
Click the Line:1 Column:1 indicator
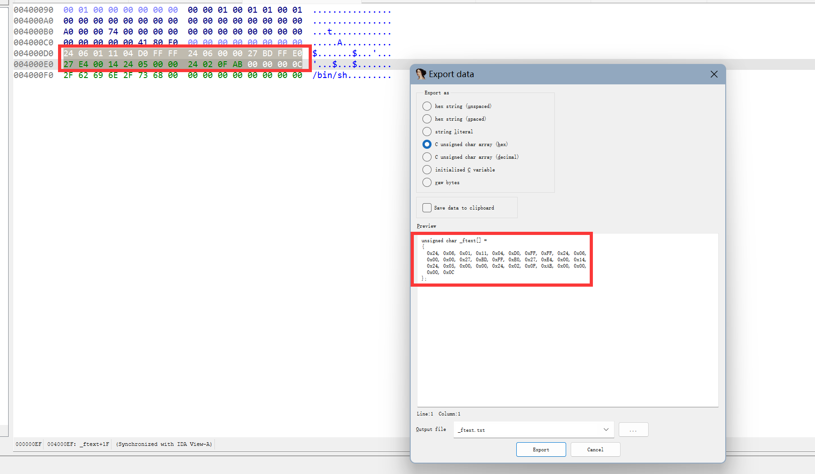(x=439, y=414)
